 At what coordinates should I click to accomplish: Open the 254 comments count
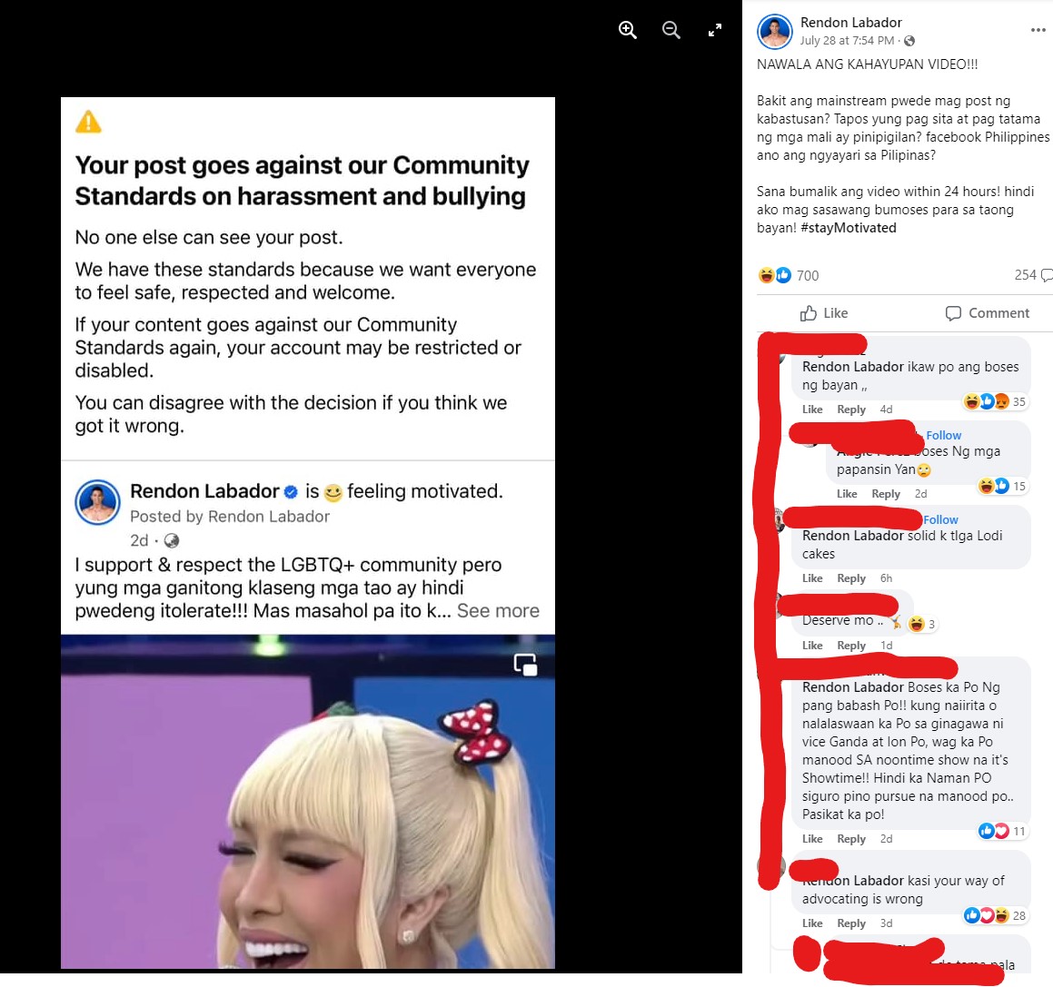point(1033,275)
